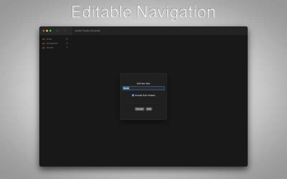287x179 pixels.
Task: Toggle the sidebar visibility icon
Action: point(58,31)
